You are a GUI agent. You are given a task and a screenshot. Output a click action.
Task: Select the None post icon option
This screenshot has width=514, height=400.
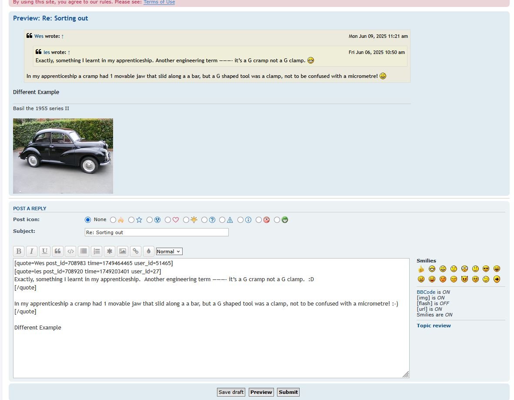click(88, 220)
